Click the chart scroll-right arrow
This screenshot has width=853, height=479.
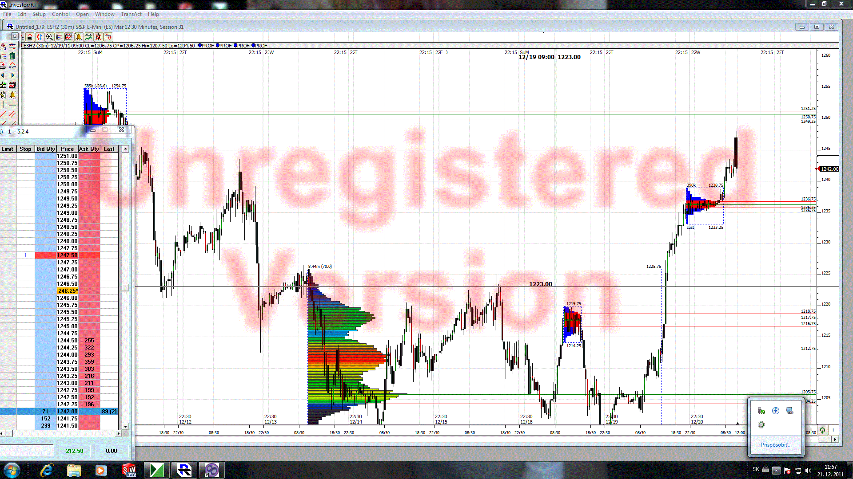click(835, 439)
